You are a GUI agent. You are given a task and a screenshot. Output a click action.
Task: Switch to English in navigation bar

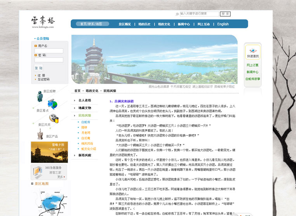[223, 24]
